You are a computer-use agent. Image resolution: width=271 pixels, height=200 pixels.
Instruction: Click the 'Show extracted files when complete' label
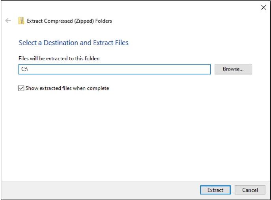(x=67, y=89)
